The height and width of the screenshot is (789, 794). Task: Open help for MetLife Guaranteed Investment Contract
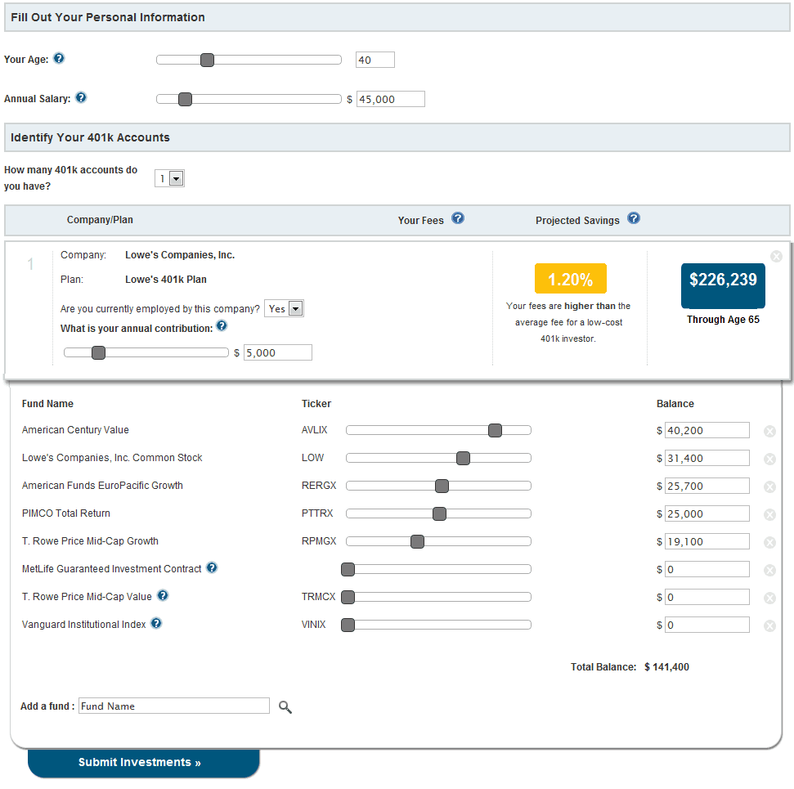click(x=212, y=567)
